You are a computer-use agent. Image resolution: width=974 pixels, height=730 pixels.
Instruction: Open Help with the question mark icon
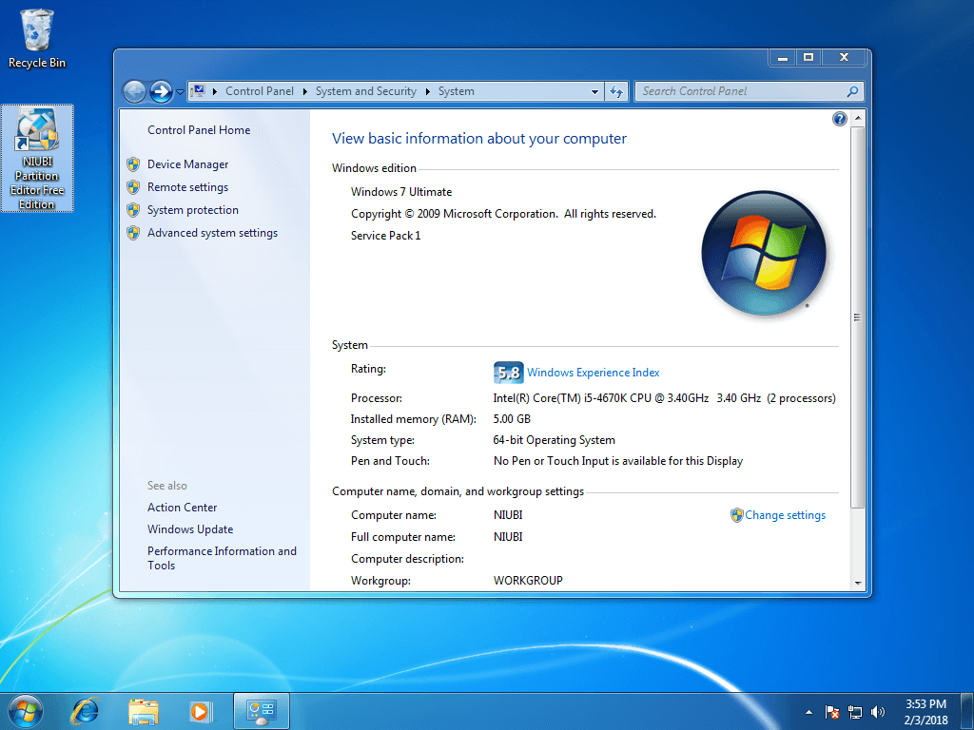point(839,119)
